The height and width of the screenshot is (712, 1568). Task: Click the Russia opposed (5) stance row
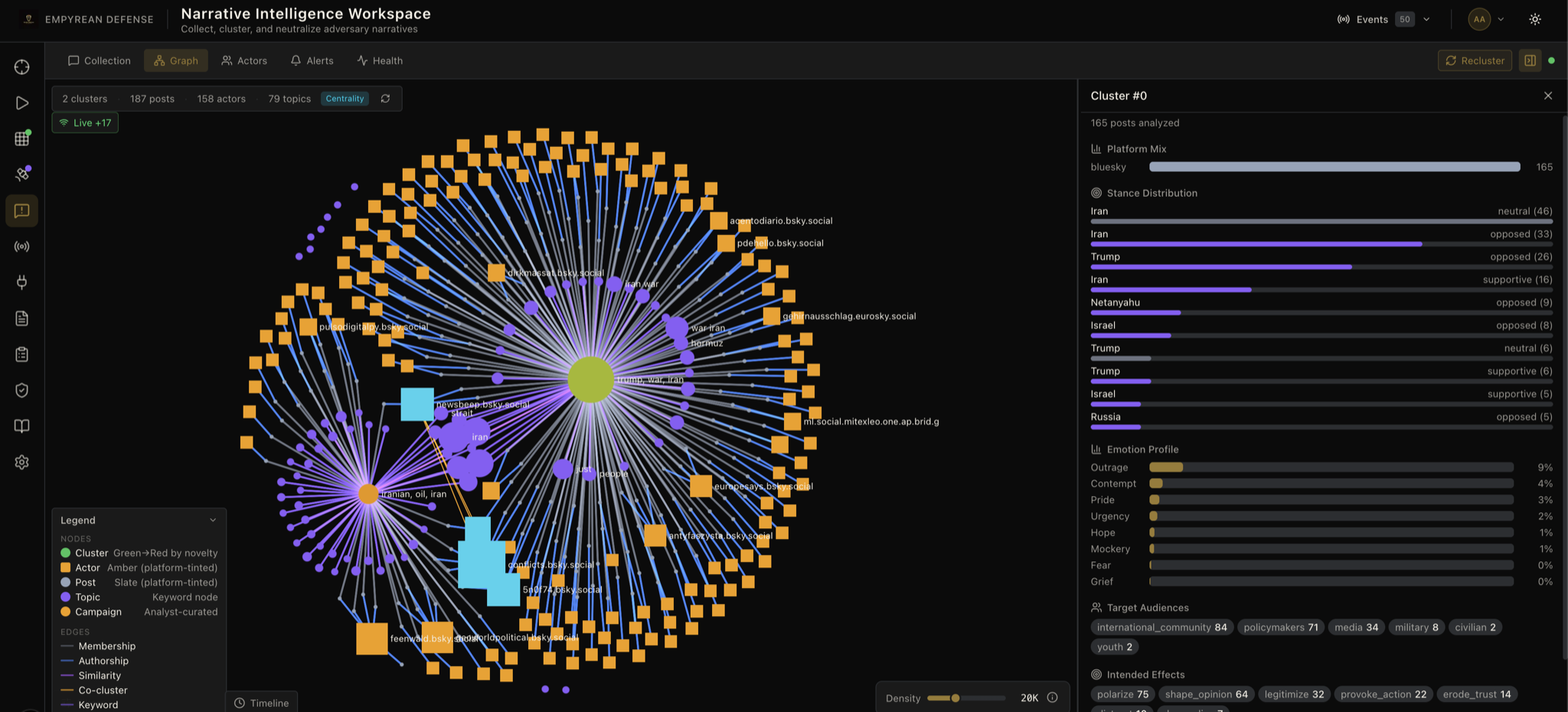[x=1321, y=421]
